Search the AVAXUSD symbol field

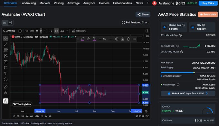(9, 31)
